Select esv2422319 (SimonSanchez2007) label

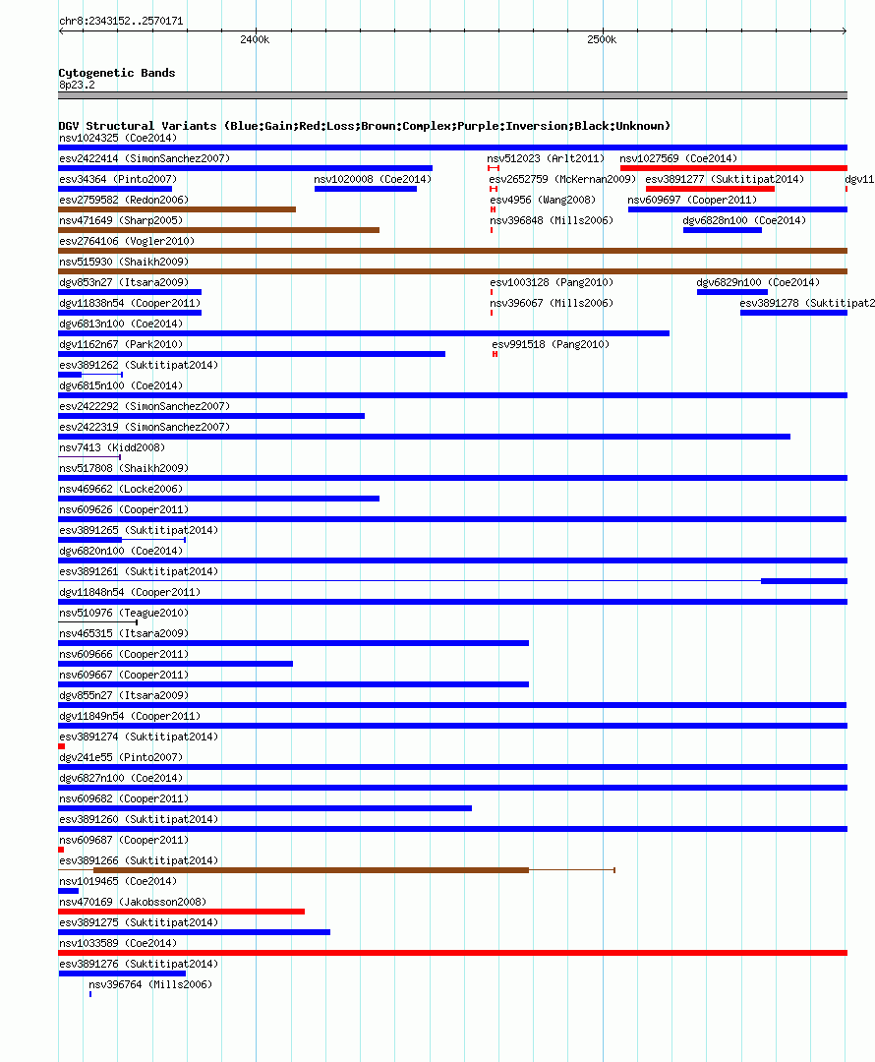click(x=145, y=428)
